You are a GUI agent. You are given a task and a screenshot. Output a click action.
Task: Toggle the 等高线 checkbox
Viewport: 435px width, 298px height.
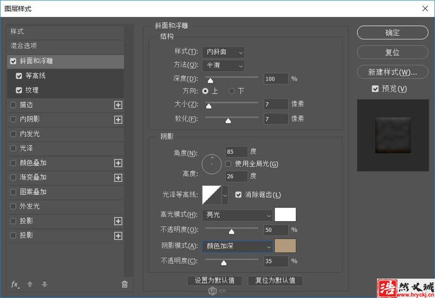pyautogui.click(x=19, y=76)
